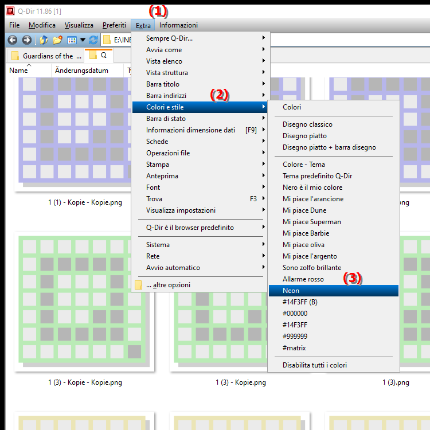430x430 pixels.
Task: Click the Back navigation arrow icon
Action: click(x=13, y=40)
